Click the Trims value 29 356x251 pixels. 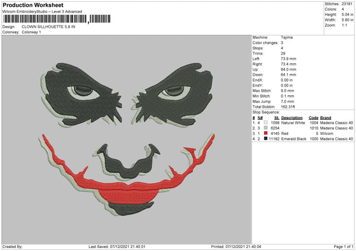pos(283,53)
